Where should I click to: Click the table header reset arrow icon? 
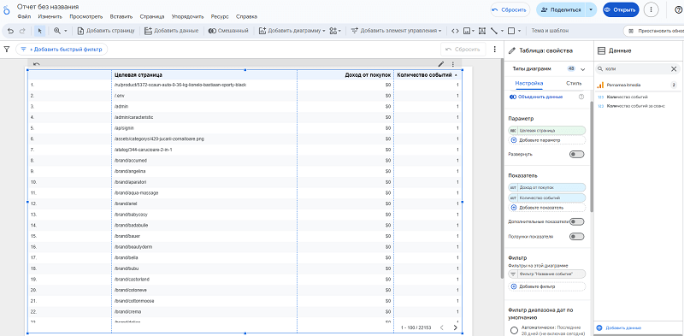37,64
